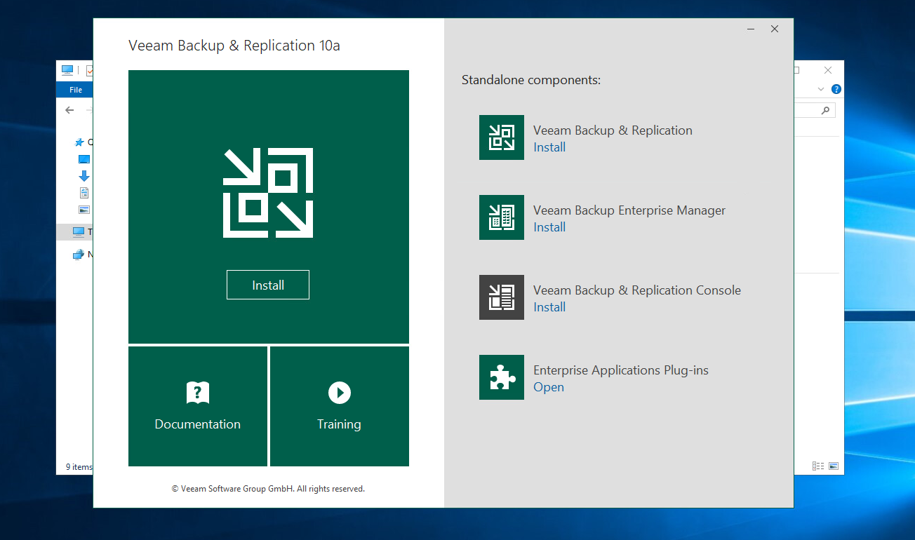Image resolution: width=915 pixels, height=540 pixels.
Task: Expand the File Explorer ribbon chevron
Action: point(822,90)
